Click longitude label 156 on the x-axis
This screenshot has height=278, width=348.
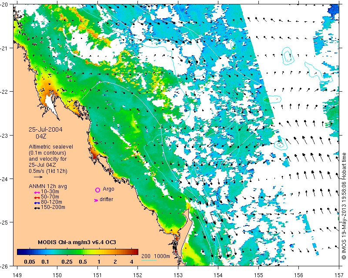(x=298, y=275)
